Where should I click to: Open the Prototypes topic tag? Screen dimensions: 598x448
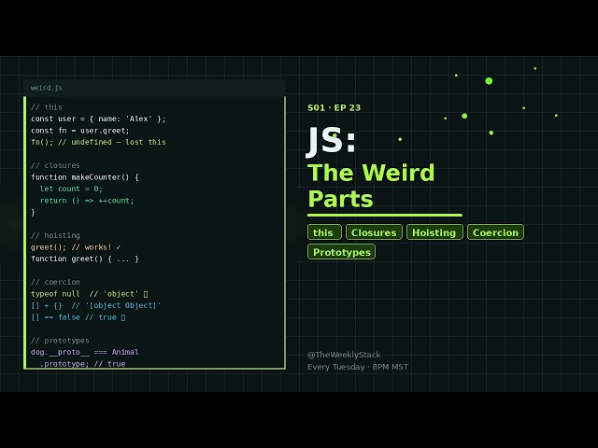click(x=341, y=252)
